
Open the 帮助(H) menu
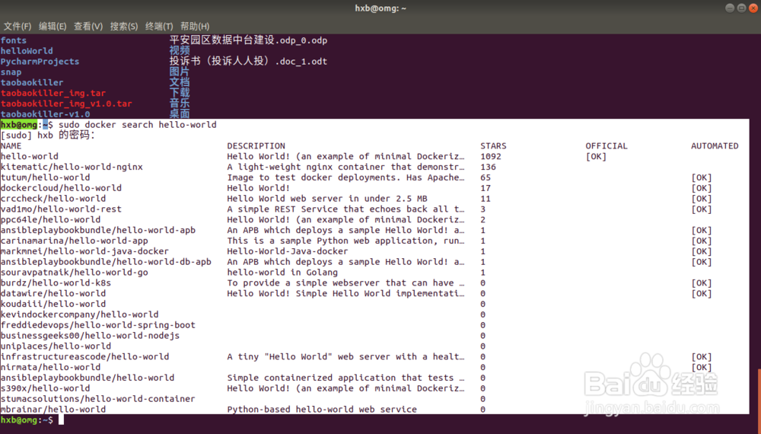[x=195, y=26]
